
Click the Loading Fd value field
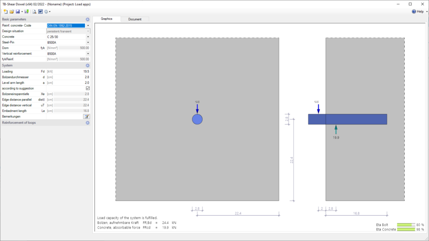tap(68, 71)
